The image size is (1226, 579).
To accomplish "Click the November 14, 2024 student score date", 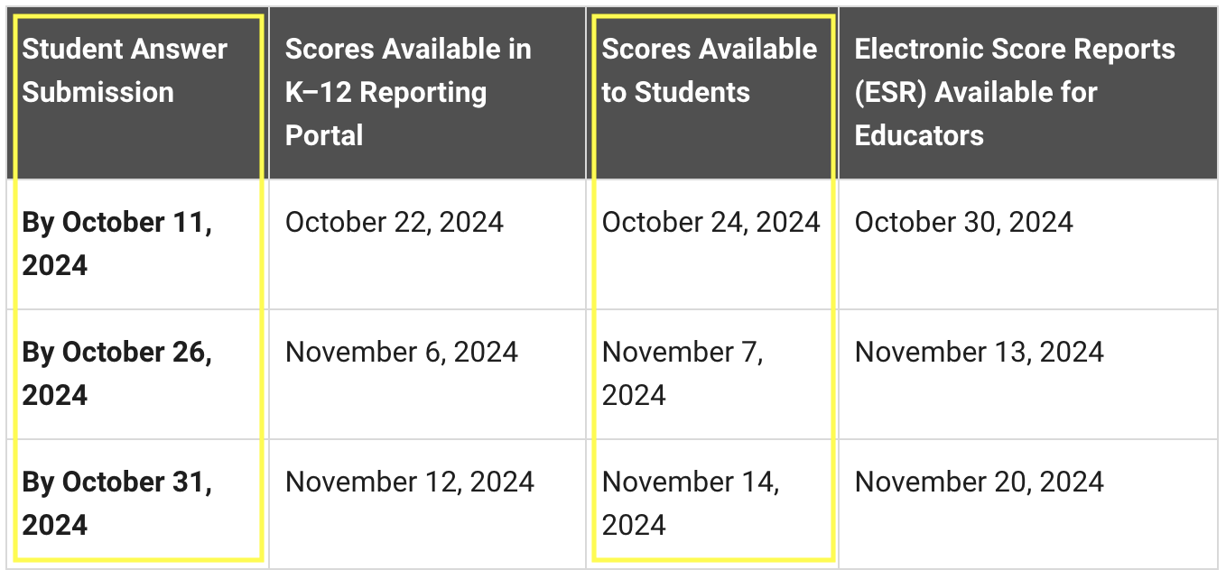I will point(691,503).
